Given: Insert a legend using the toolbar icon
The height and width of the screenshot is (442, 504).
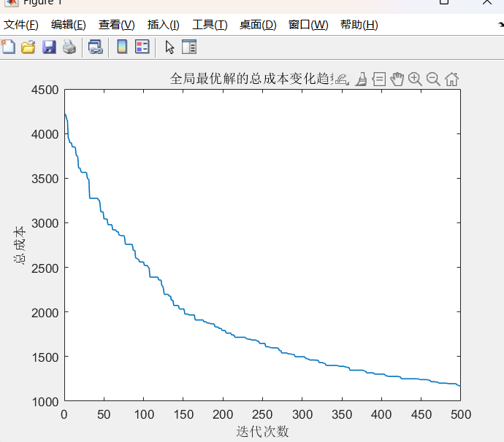Looking at the screenshot, I should [x=142, y=47].
